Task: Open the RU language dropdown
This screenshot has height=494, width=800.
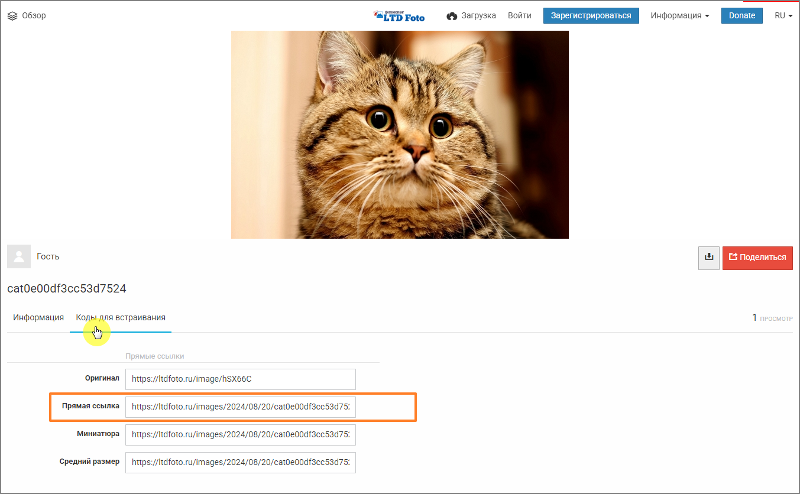Action: tap(783, 16)
